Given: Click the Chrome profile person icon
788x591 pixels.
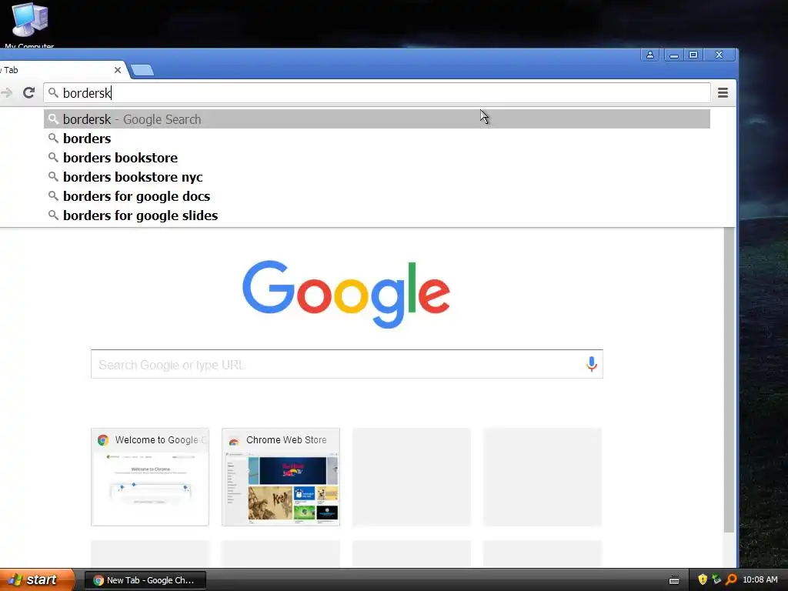Looking at the screenshot, I should click(649, 55).
